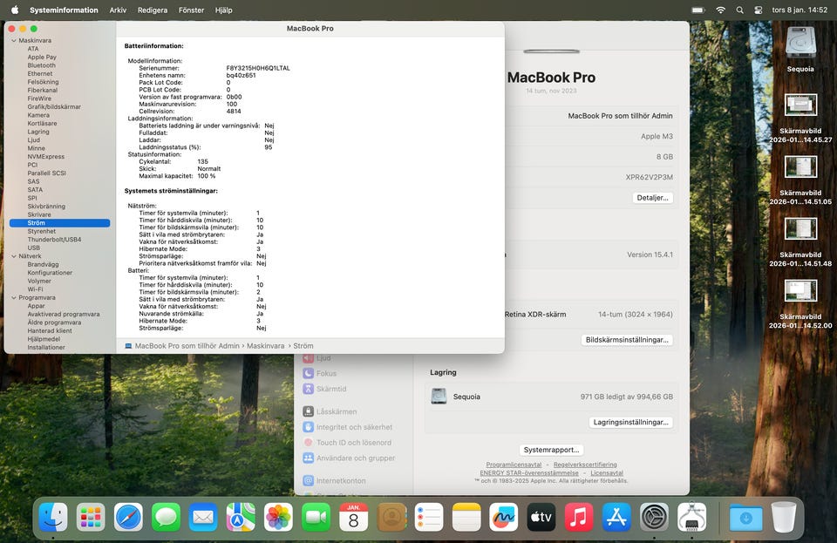Collapse the Maskinvara tree section
This screenshot has width=837, height=543.
(13, 41)
